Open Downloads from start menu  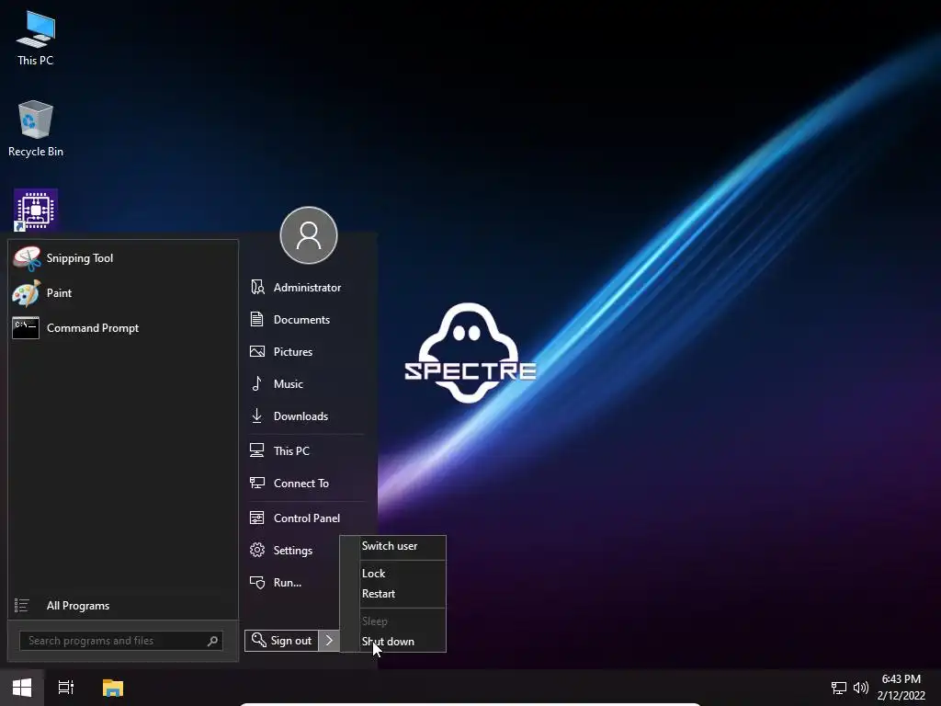pos(306,416)
